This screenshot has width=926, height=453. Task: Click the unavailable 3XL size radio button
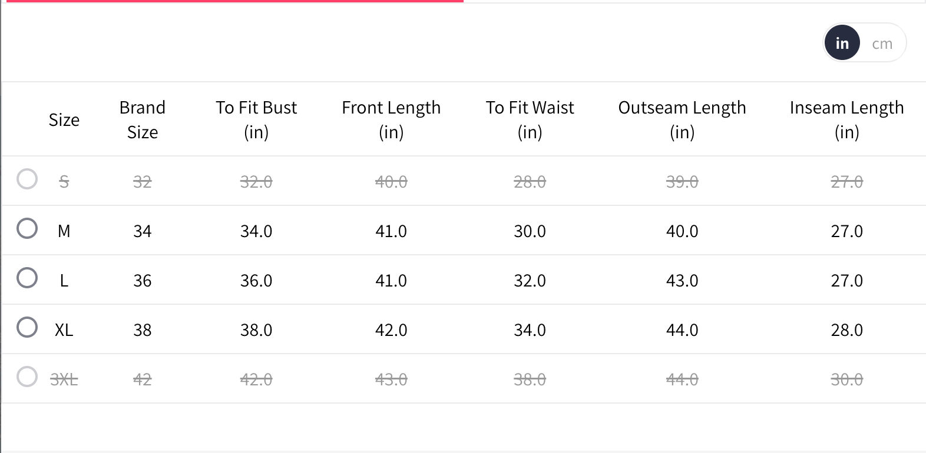[x=27, y=377]
